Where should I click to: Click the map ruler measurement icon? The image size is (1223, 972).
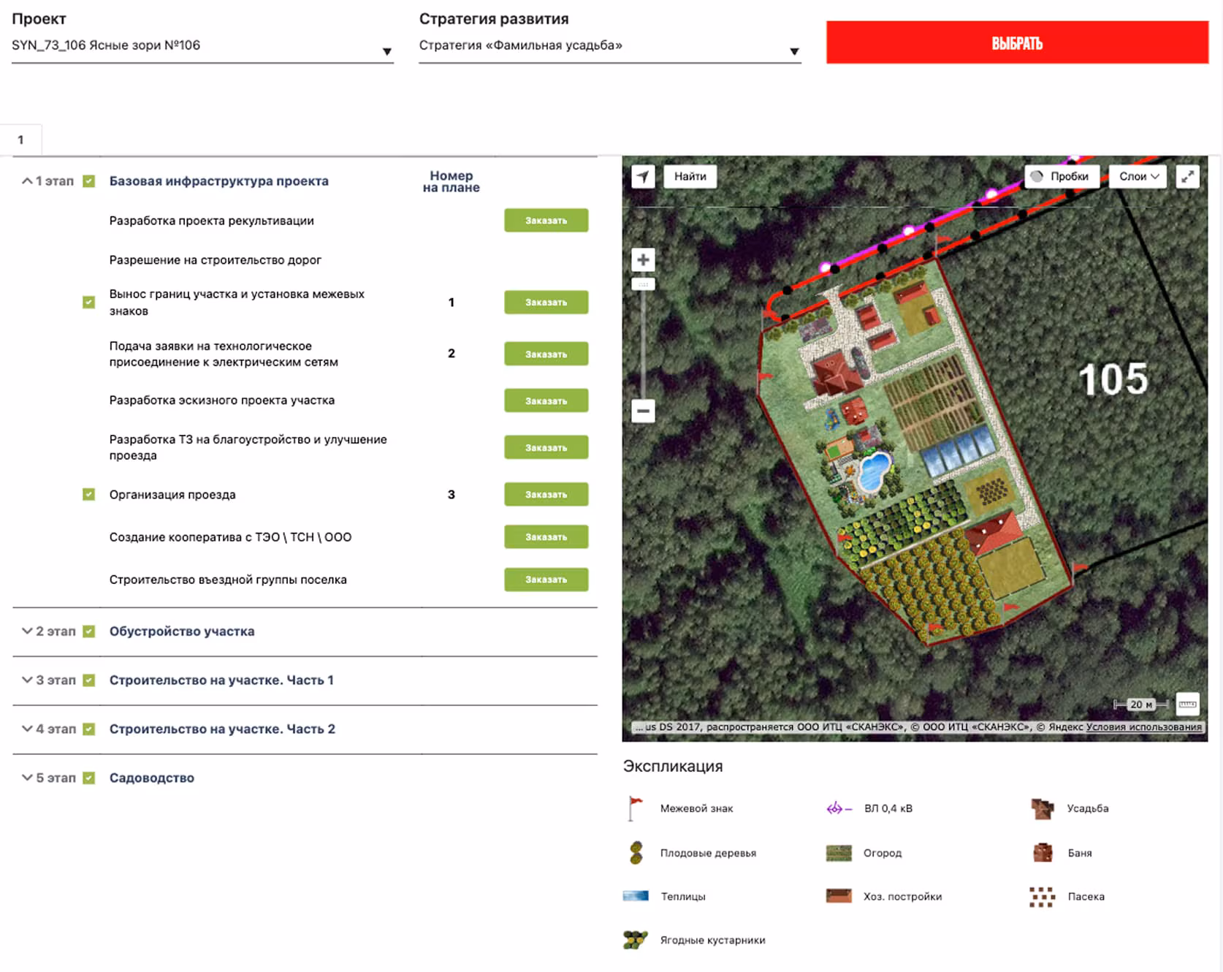click(x=1188, y=705)
